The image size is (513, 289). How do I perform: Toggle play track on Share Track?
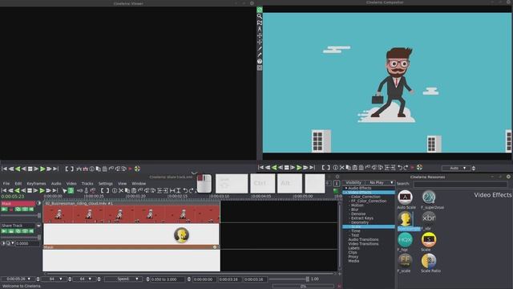(x=4, y=231)
